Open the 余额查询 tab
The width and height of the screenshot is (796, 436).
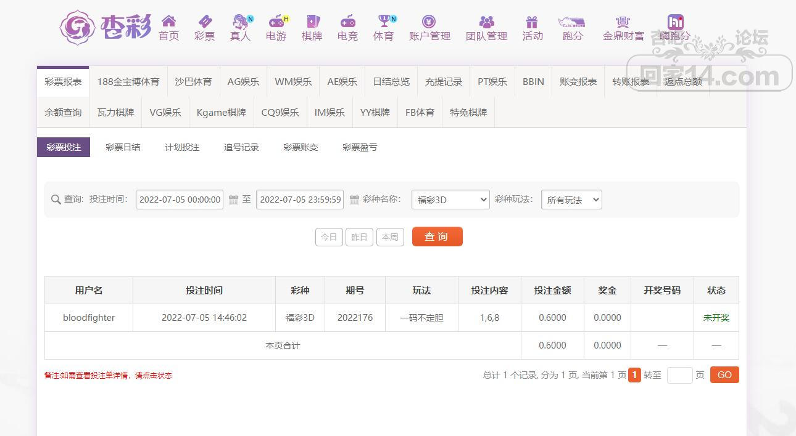click(x=63, y=113)
